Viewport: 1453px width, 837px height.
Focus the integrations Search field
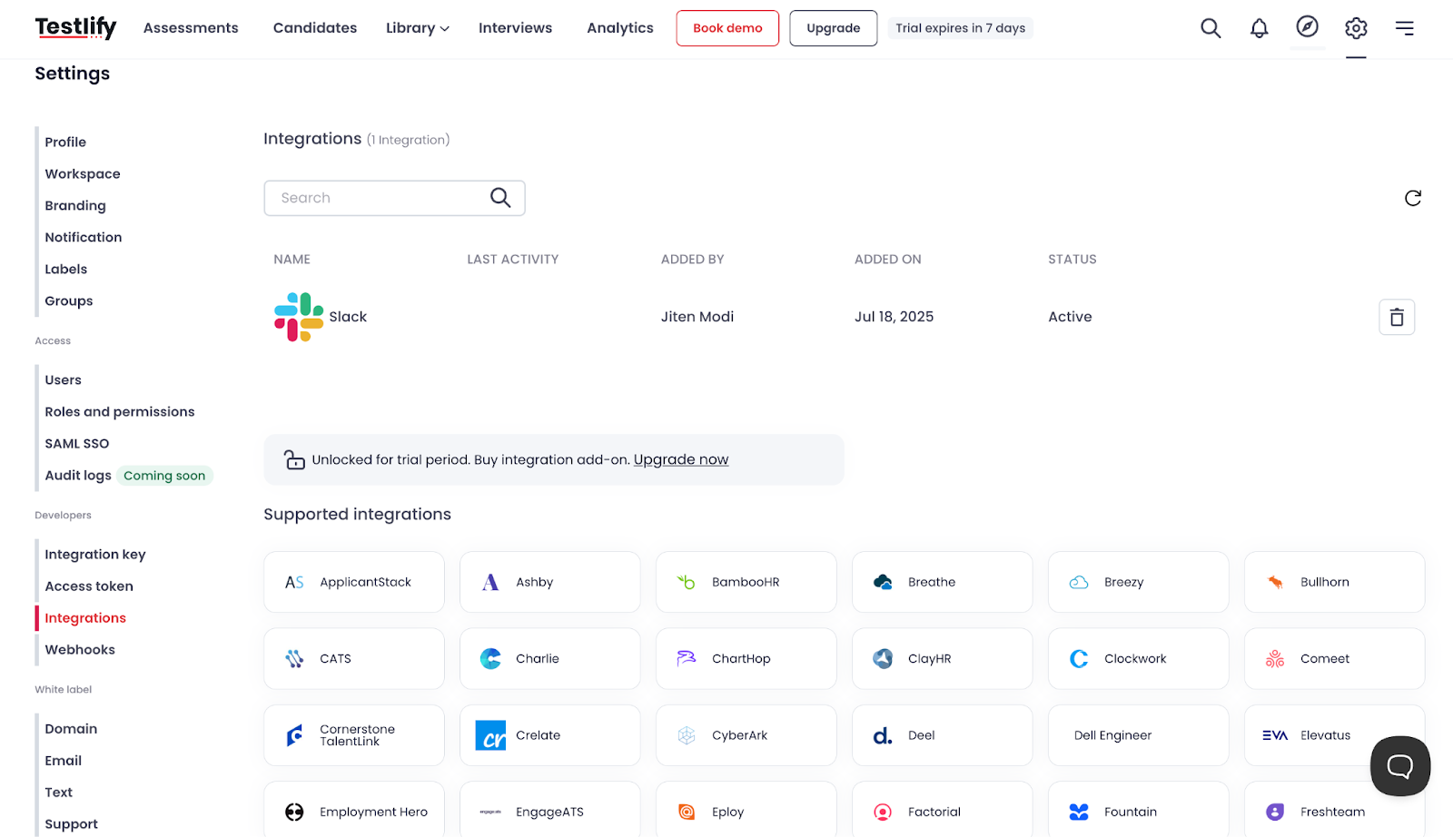[x=394, y=198]
